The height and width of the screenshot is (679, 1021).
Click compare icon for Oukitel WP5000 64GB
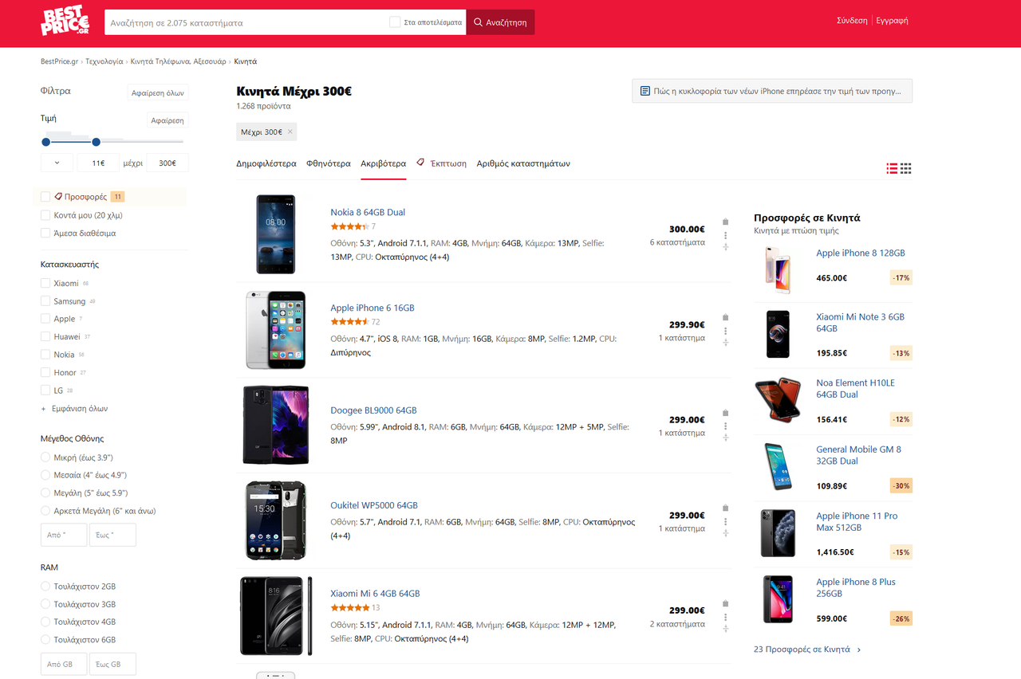pos(725,533)
